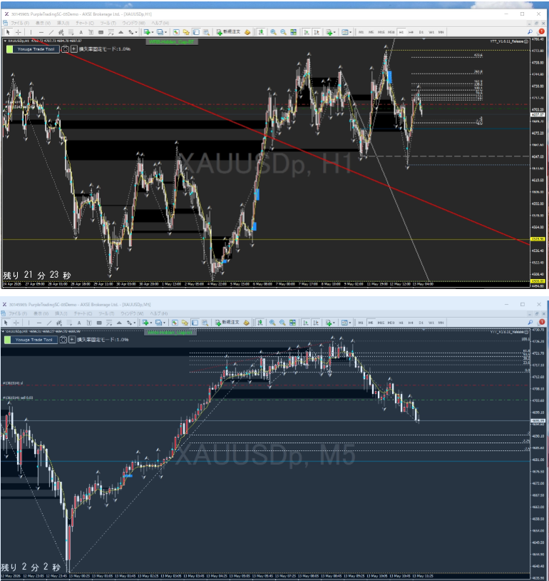Select equidistant channel tool in H1 window
This screenshot has height=581, width=549.
[61, 32]
